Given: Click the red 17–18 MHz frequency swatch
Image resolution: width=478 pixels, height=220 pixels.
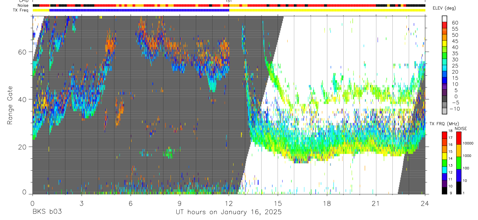Looking at the screenshot, I should 445,135.
